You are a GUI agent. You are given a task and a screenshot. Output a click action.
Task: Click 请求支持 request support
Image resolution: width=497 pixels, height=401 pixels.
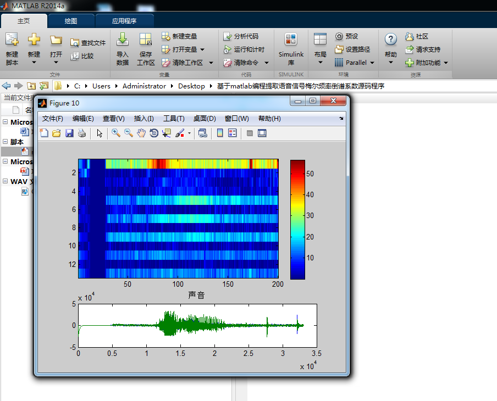423,49
